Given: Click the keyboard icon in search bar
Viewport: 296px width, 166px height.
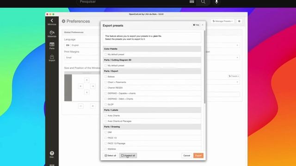Looking at the screenshot, I should [192, 2].
